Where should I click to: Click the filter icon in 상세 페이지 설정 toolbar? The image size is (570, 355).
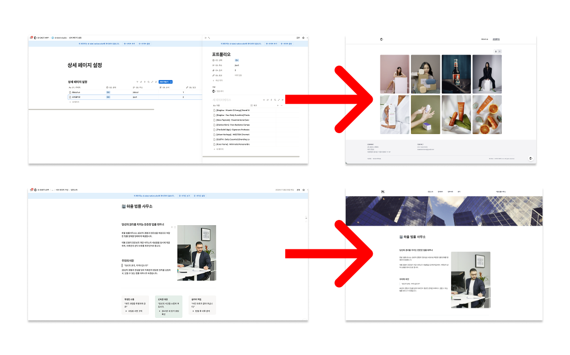137,82
